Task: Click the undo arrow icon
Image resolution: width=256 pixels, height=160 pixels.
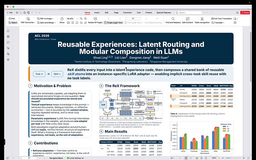Action: point(32,12)
